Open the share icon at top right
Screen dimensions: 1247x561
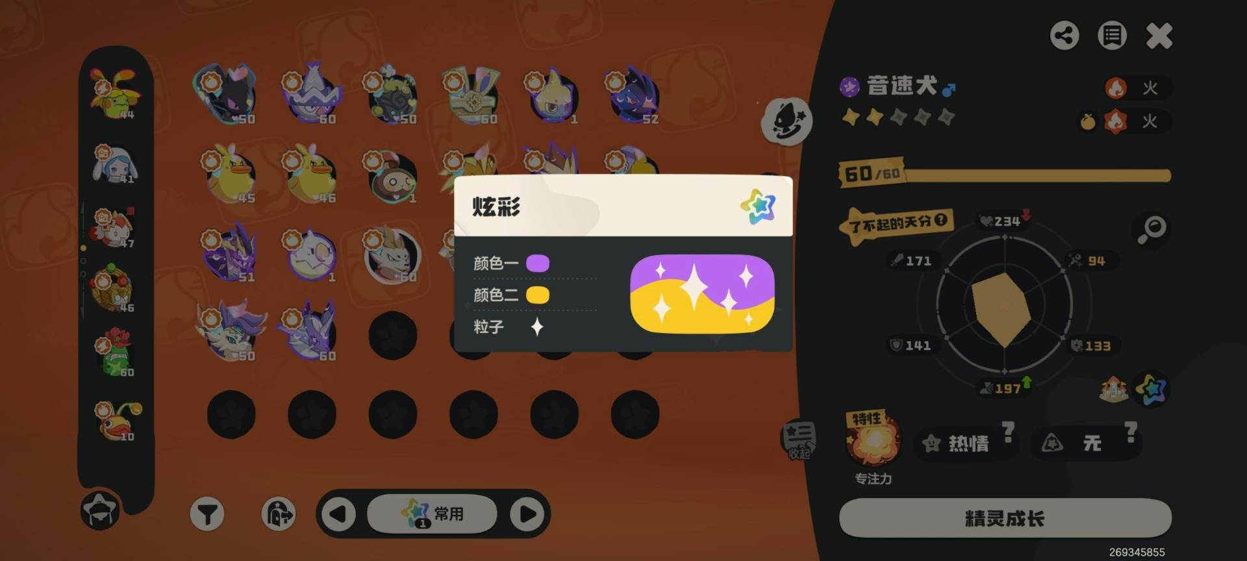(x=1064, y=35)
